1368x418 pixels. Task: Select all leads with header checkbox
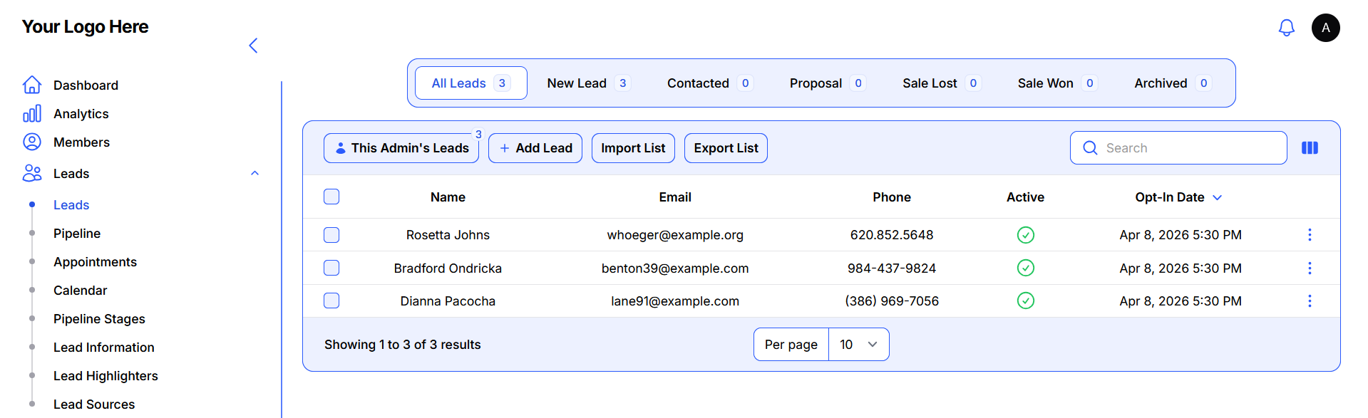(331, 197)
